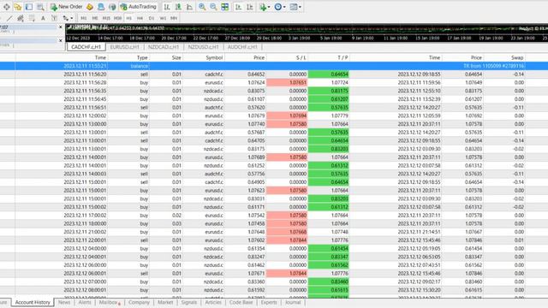This screenshot has height=308, width=548.
Task: Click the Templates icon
Action: click(x=294, y=7)
